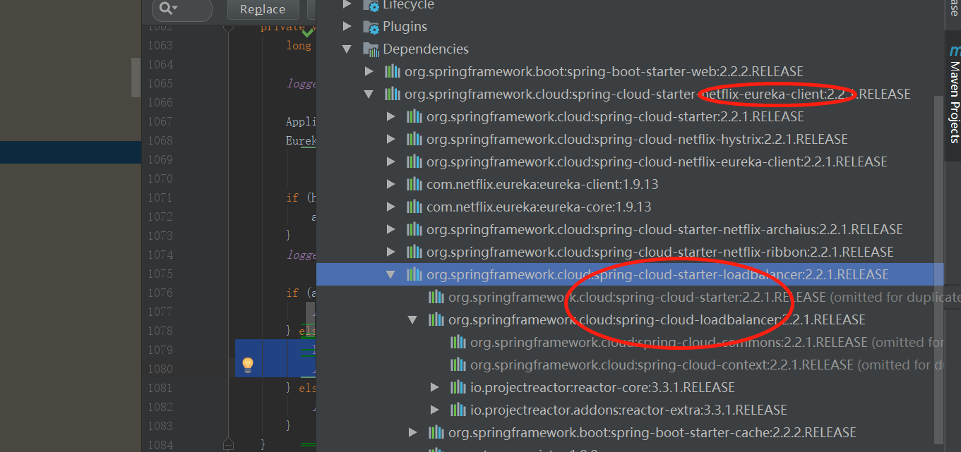Expand spring-boot-starter-cache:2.2.2.RELEASE
The image size is (961, 452).
(x=413, y=432)
